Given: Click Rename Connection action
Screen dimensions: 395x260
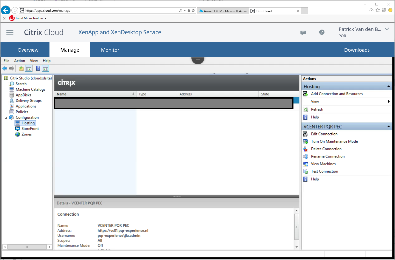Looking at the screenshot, I should [x=328, y=156].
